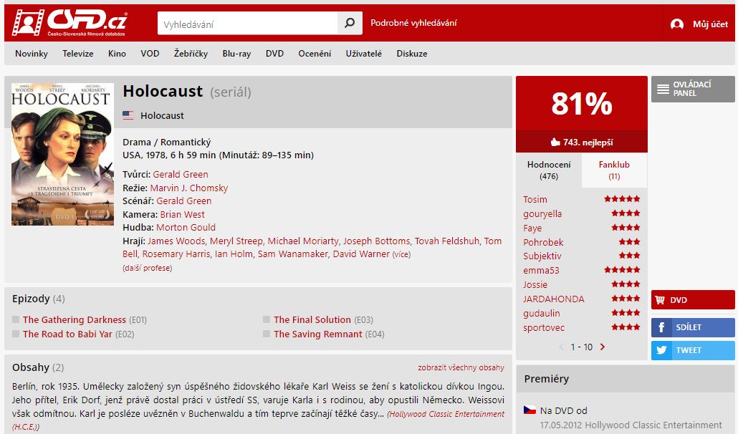This screenshot has height=434, width=738.
Task: Toggle the checkbox for The Saving Remnant
Action: coord(267,334)
